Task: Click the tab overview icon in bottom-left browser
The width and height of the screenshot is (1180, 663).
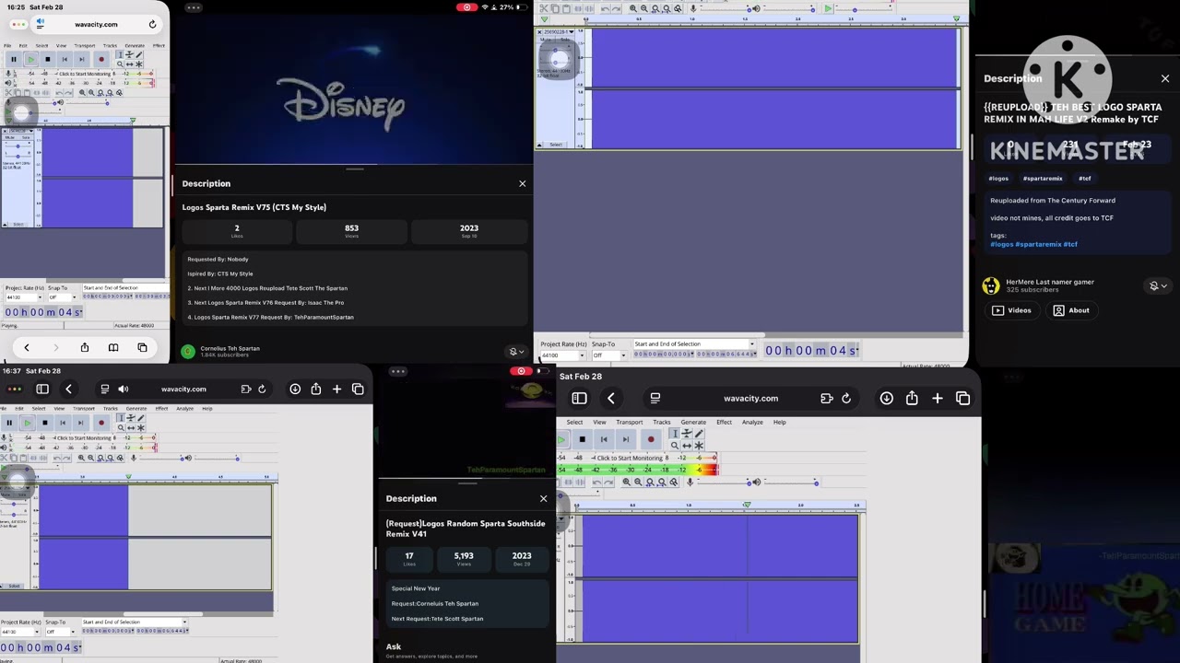Action: click(x=358, y=390)
